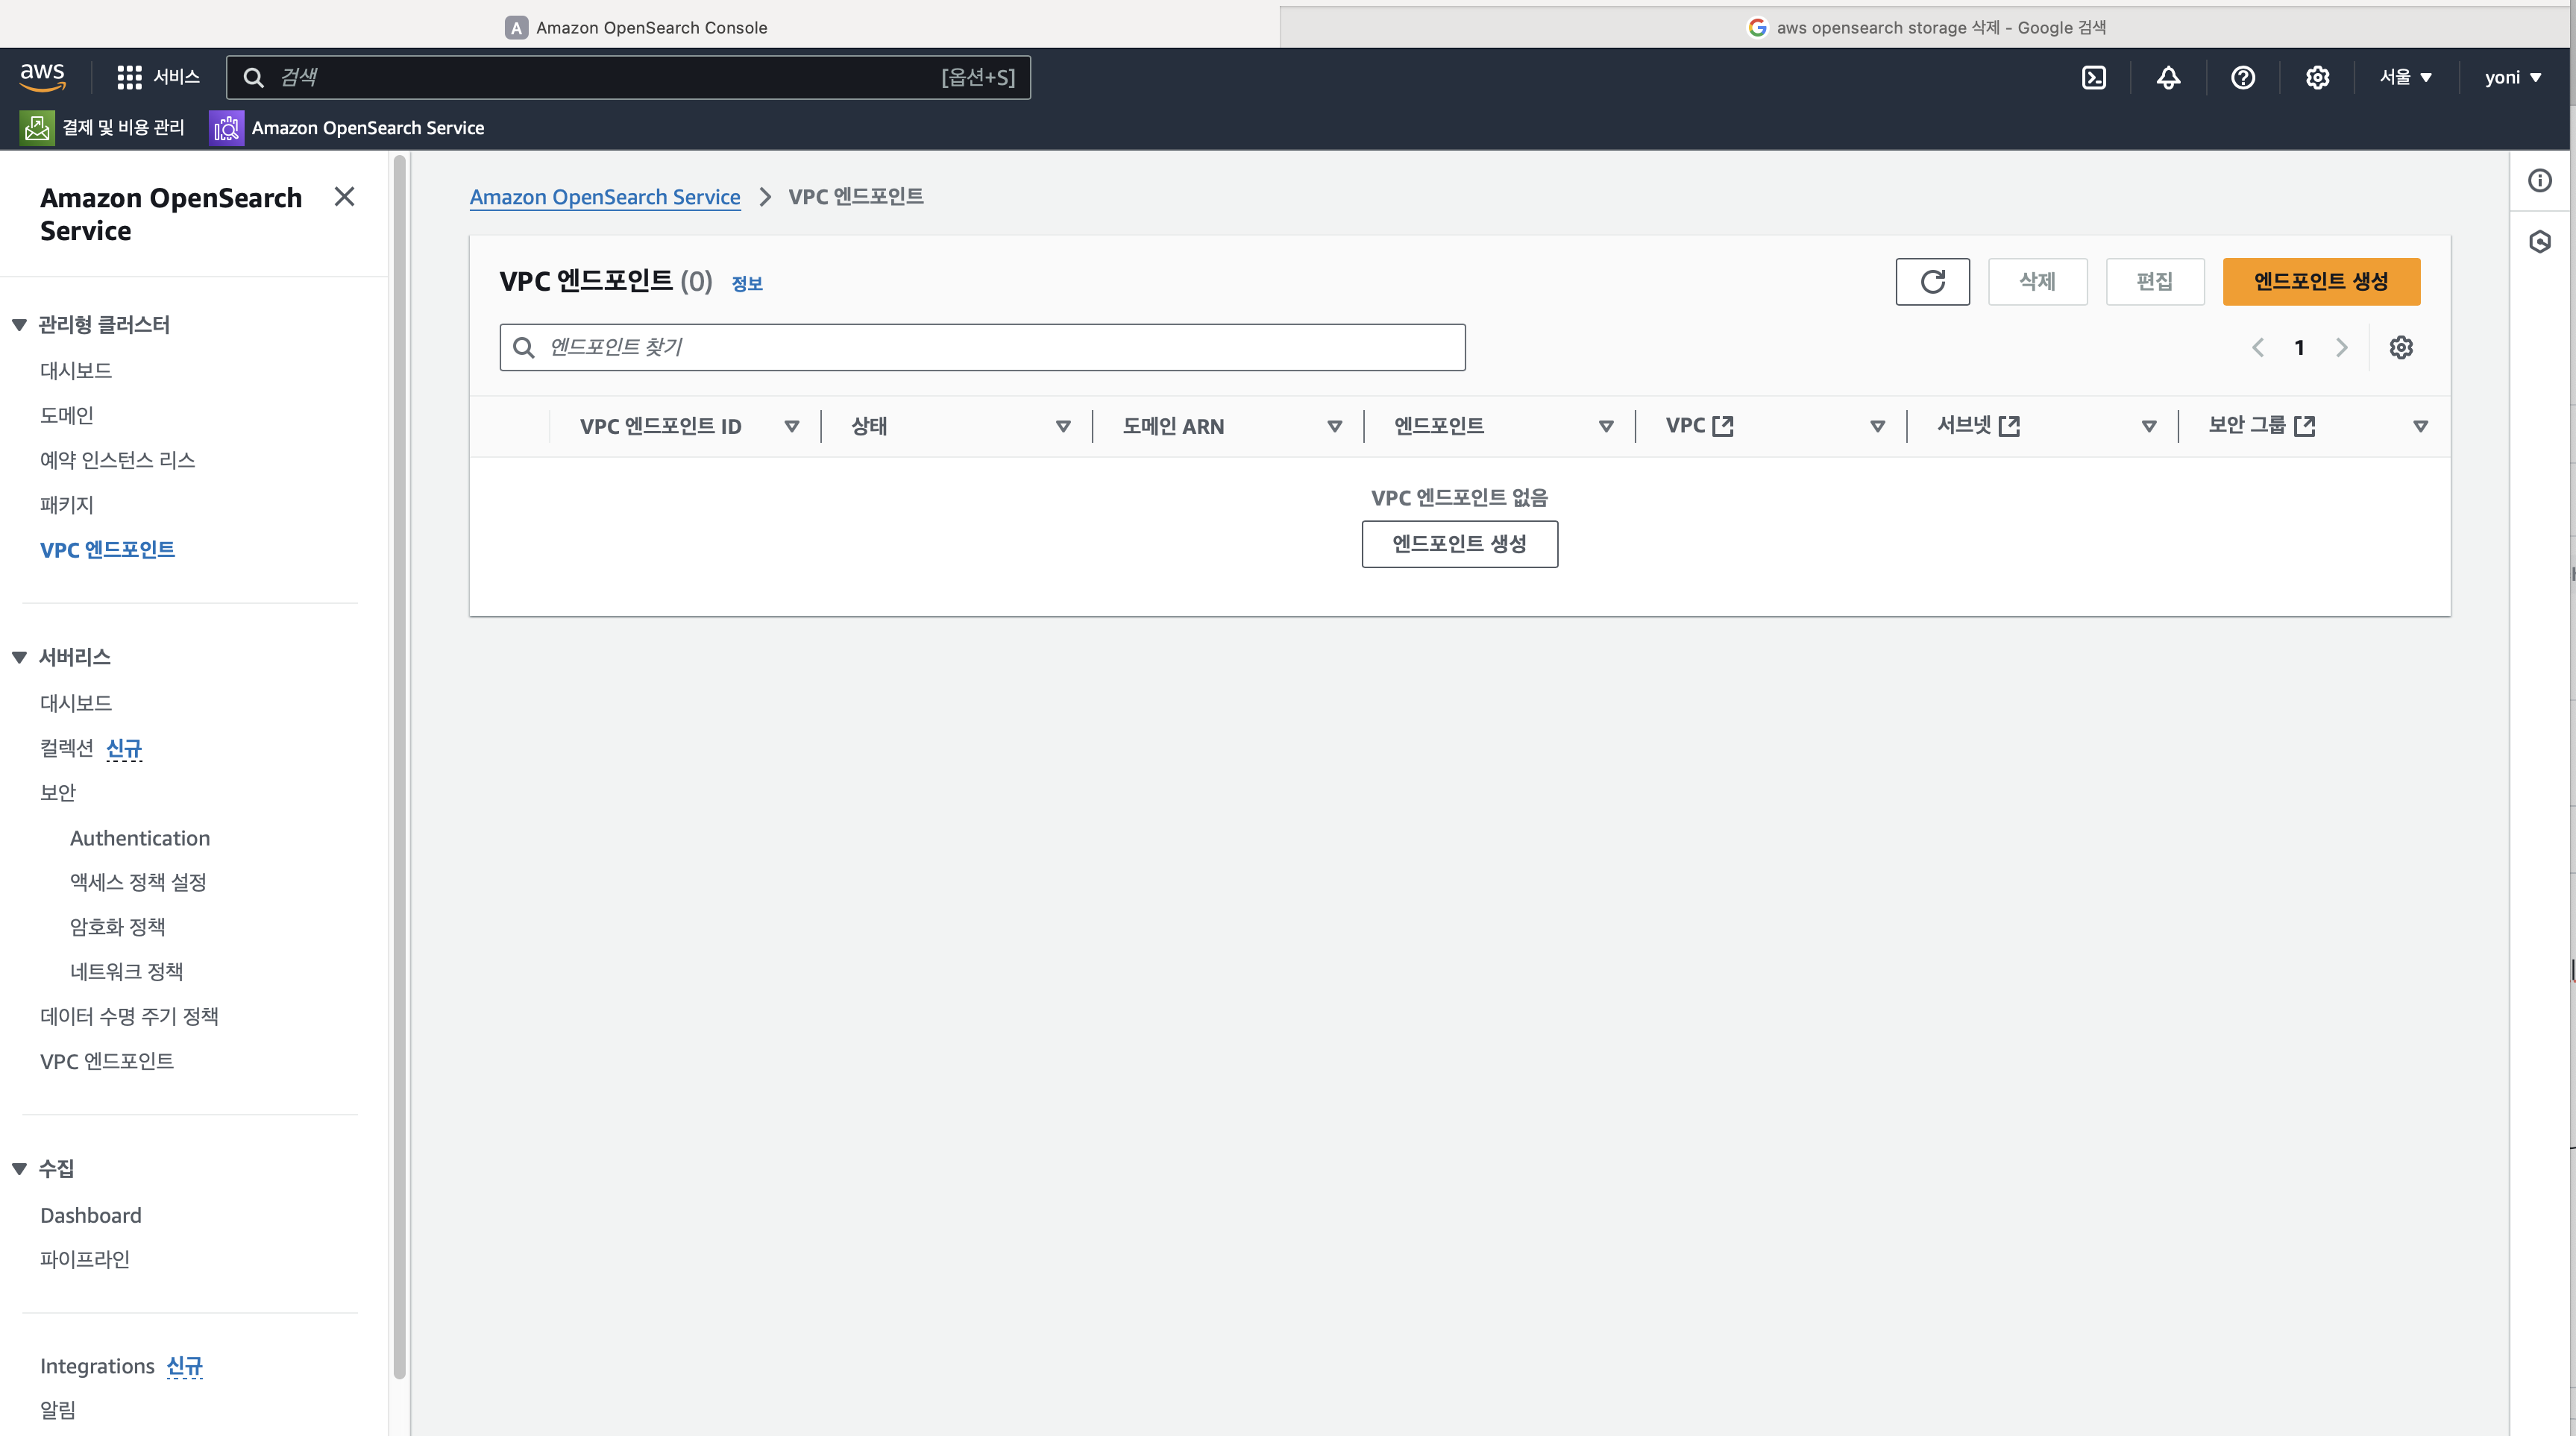Click the 삭제 button
Screen dimensions: 2576x1436
2037,281
